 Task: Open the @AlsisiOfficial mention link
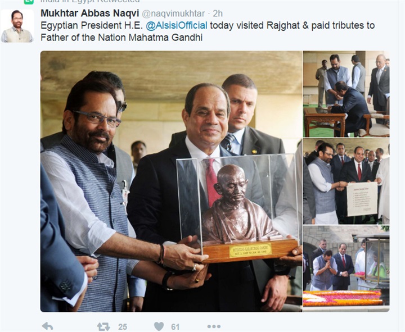coord(177,25)
